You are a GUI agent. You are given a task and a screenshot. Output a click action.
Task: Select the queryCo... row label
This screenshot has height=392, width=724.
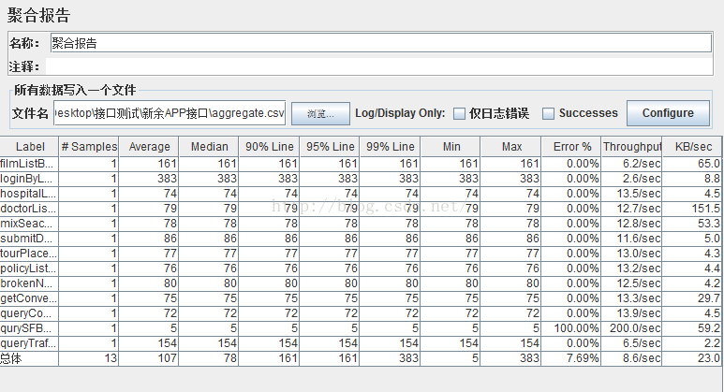coord(29,313)
